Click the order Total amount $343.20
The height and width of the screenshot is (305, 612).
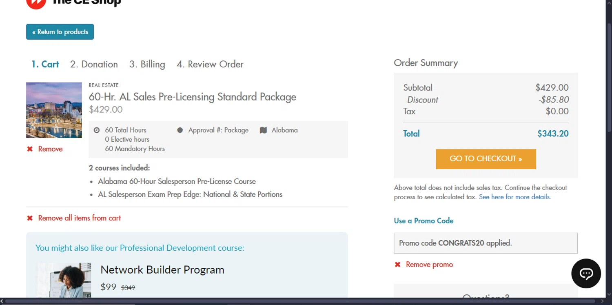pyautogui.click(x=553, y=134)
